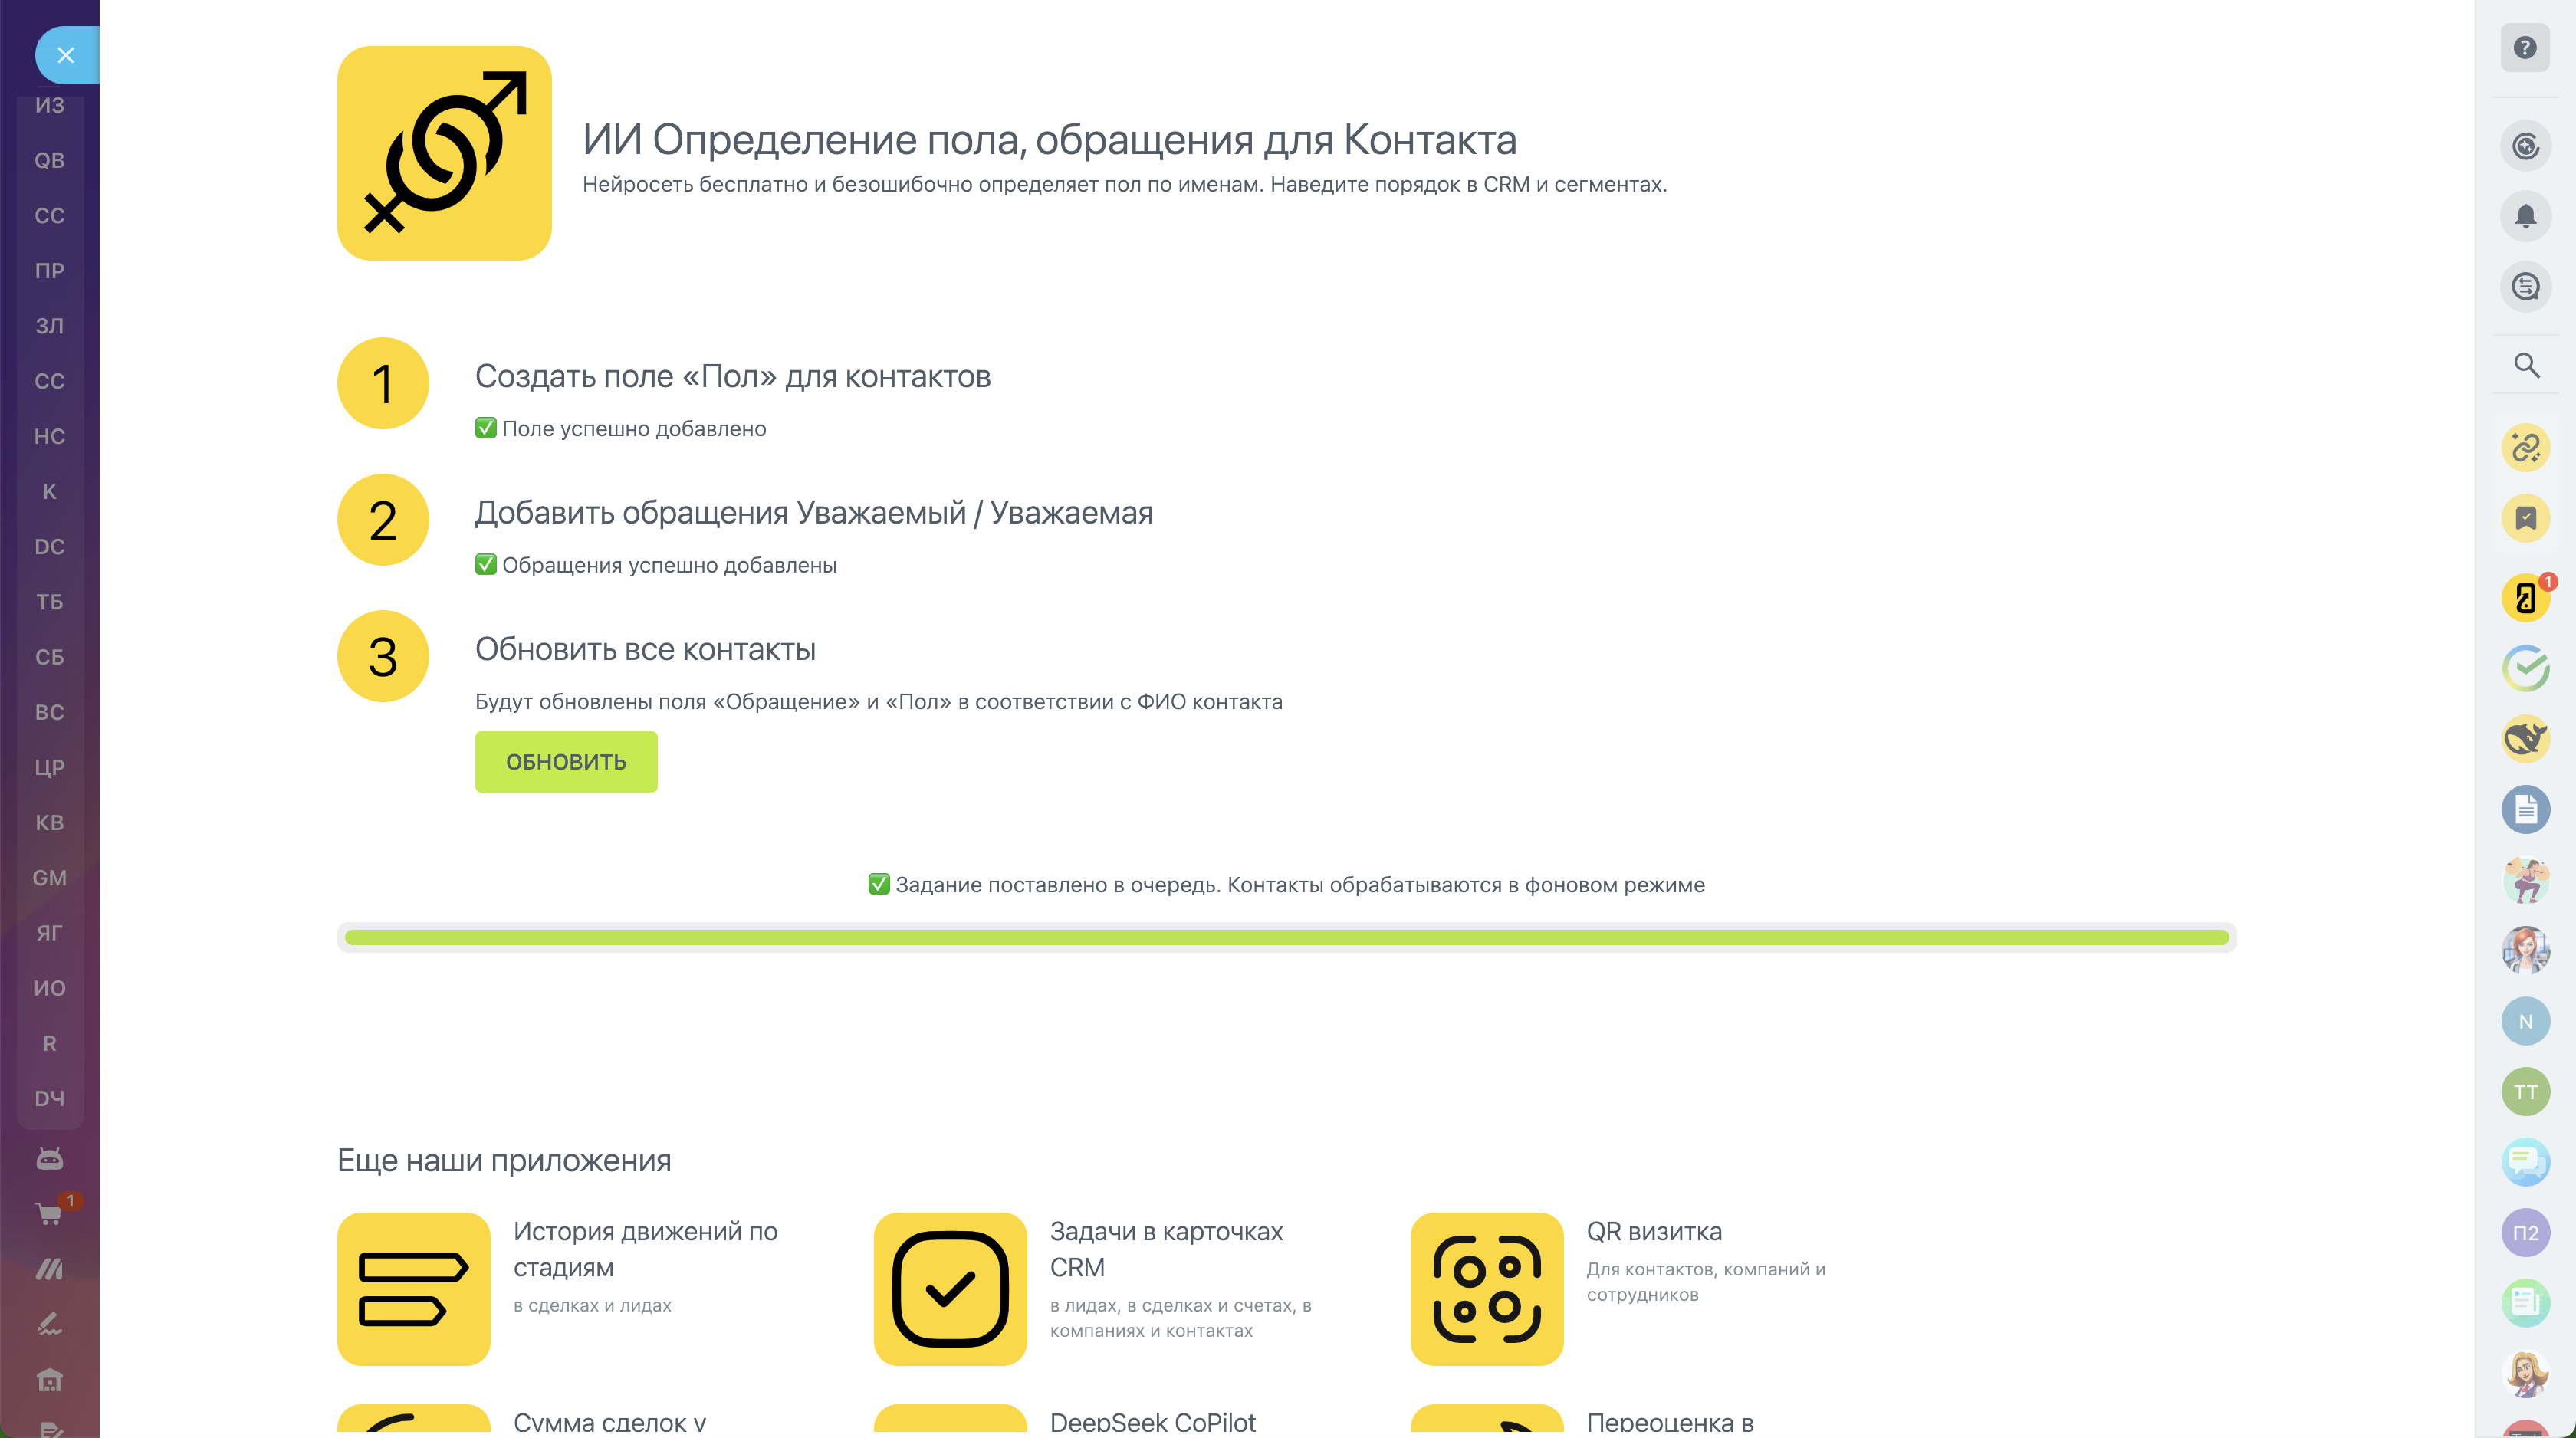Click the П2 purple avatar

pos(2525,1232)
